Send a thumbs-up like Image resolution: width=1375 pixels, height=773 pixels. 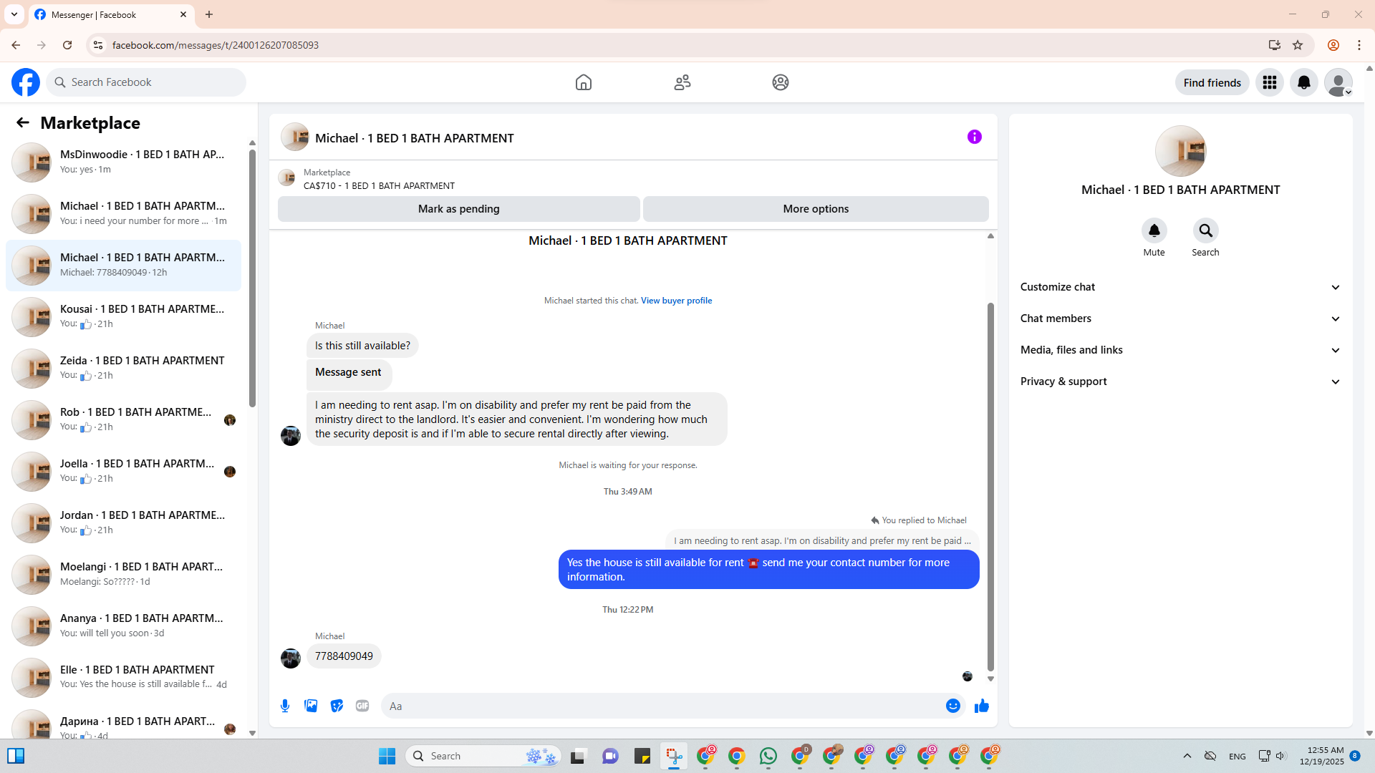[981, 706]
